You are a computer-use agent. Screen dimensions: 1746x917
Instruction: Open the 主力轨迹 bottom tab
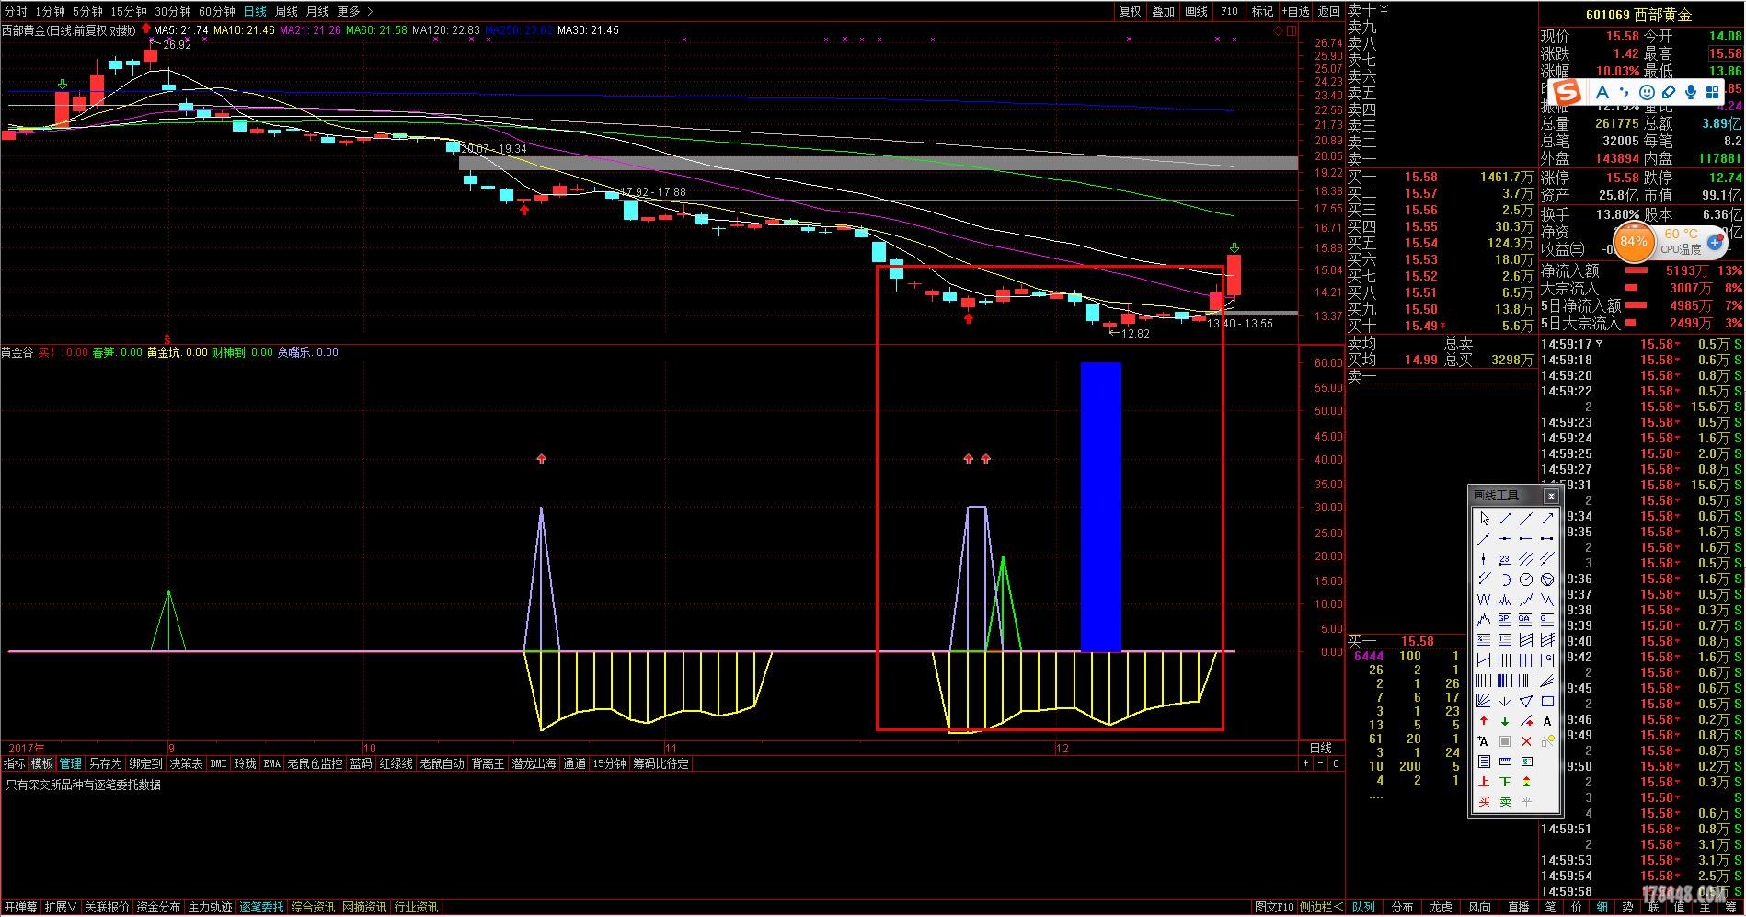click(x=210, y=907)
